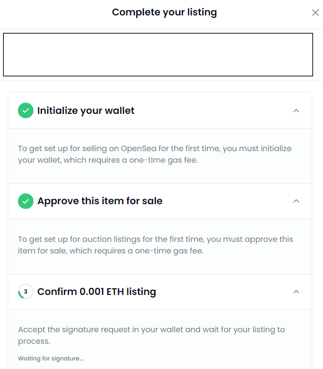This screenshot has height=369, width=323.
Task: Click the word OpenSea in the description
Action: click(x=138, y=149)
